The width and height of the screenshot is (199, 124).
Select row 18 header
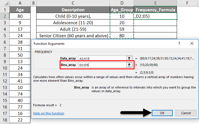pos(4,120)
